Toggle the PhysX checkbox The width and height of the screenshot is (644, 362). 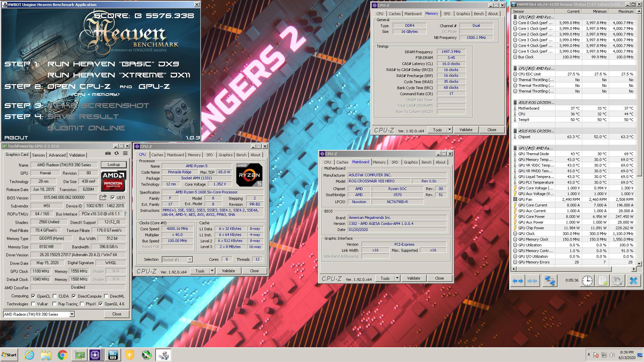click(x=82, y=304)
